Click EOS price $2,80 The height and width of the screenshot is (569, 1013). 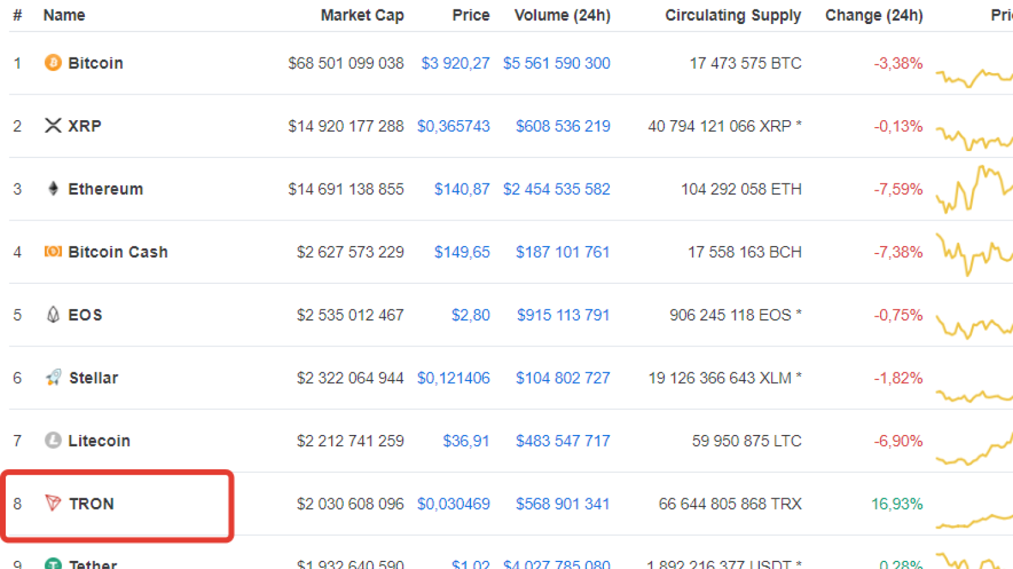471,315
